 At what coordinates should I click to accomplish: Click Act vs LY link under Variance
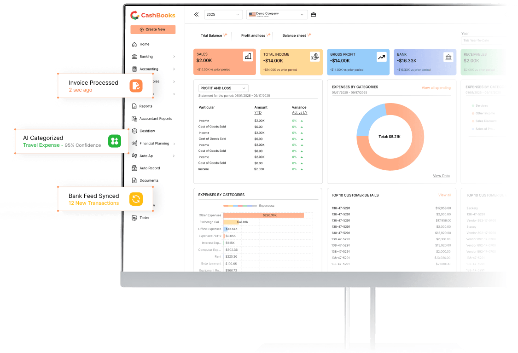[x=300, y=113]
